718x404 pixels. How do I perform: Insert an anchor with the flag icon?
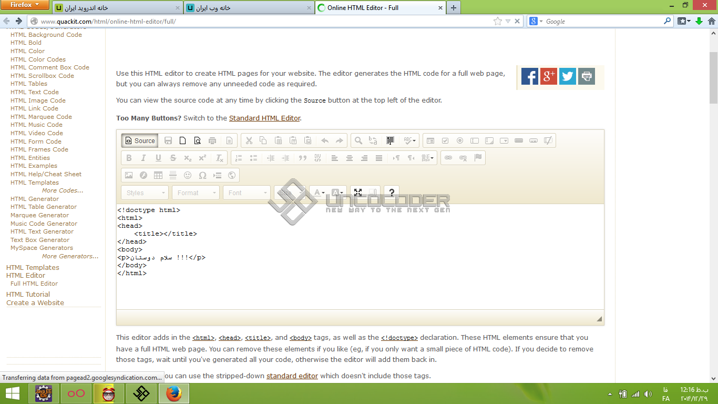(478, 158)
